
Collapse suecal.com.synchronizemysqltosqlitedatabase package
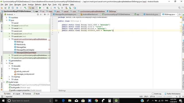click(9, 39)
